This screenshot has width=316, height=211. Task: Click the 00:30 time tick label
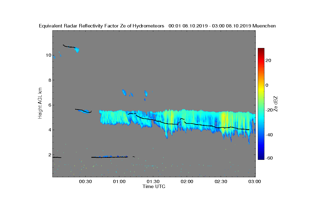pos(85,182)
